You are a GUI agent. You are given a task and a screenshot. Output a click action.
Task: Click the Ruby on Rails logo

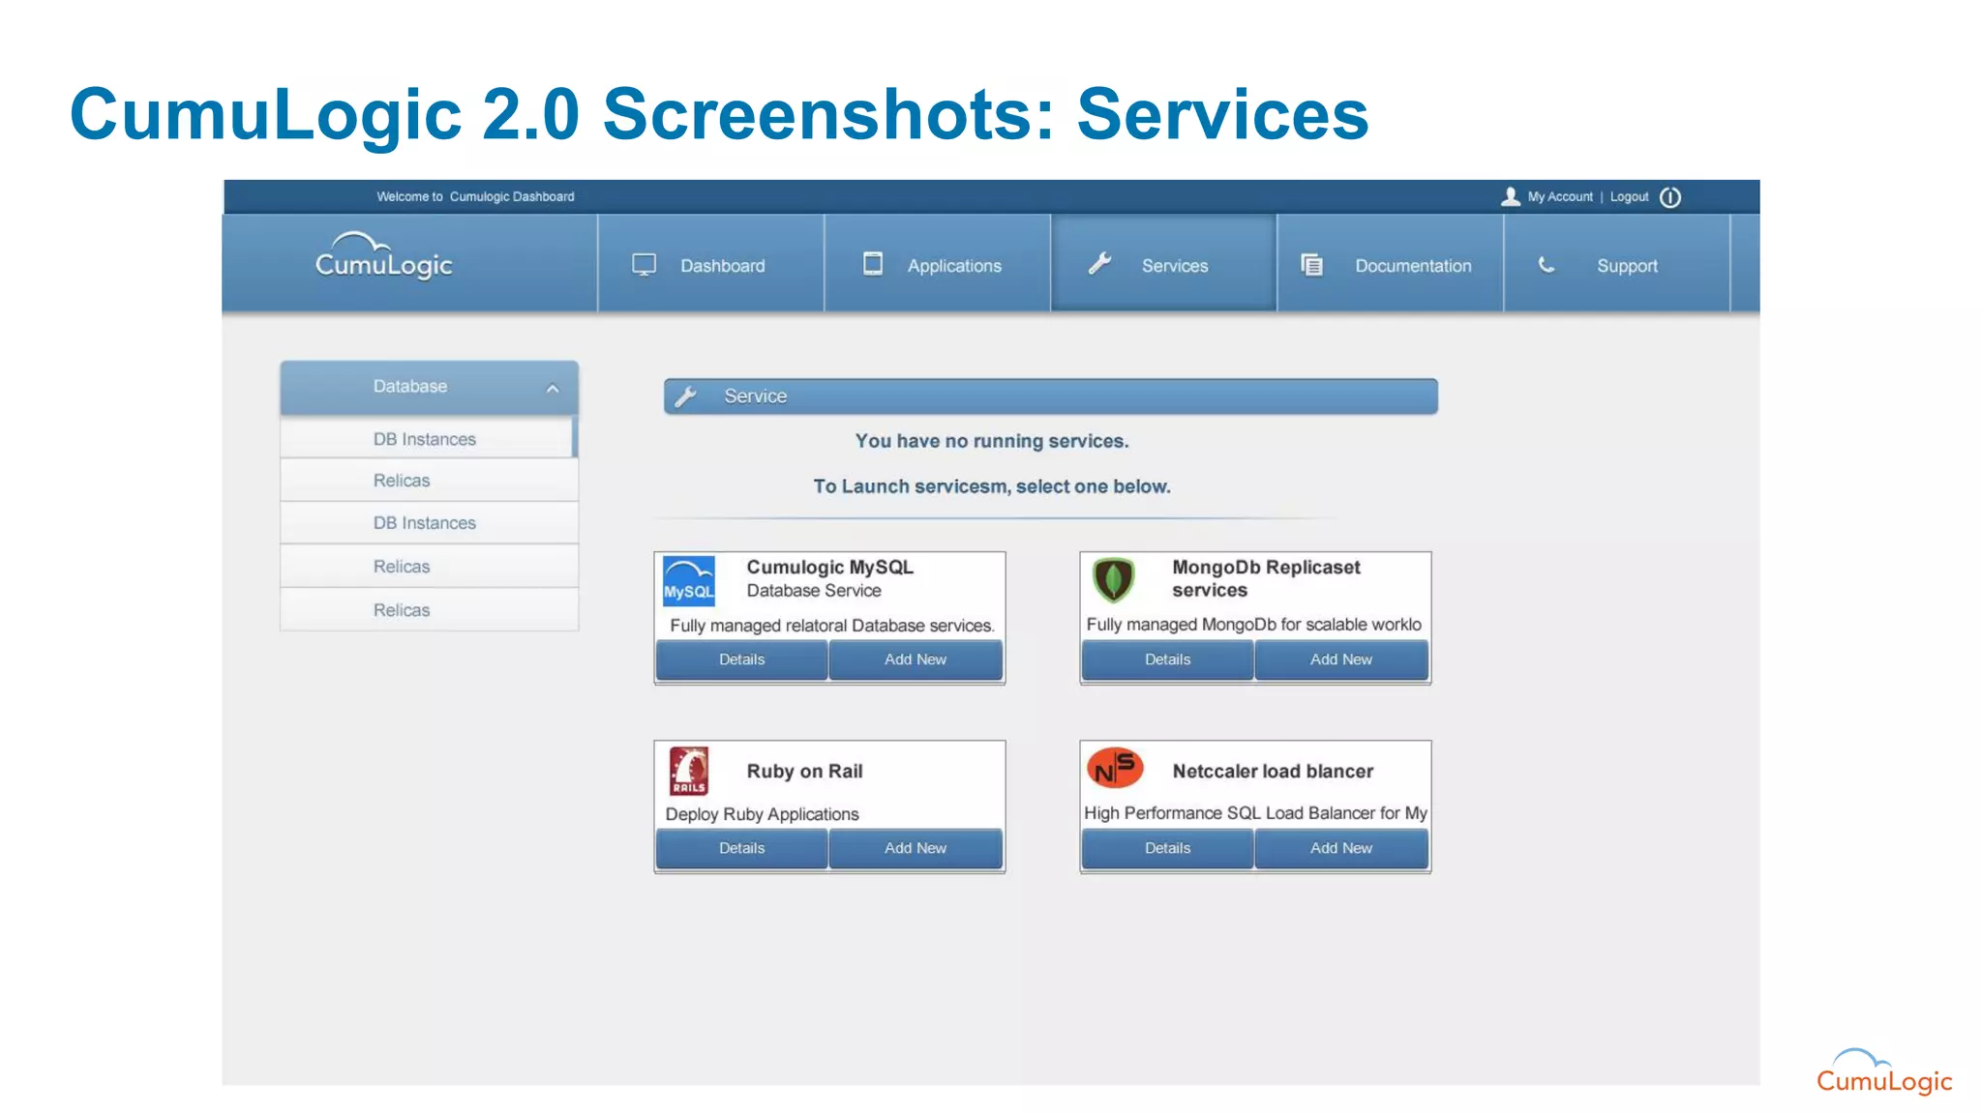(x=689, y=771)
